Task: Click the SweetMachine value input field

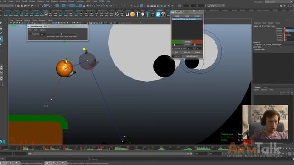Action: pyautogui.click(x=43, y=34)
